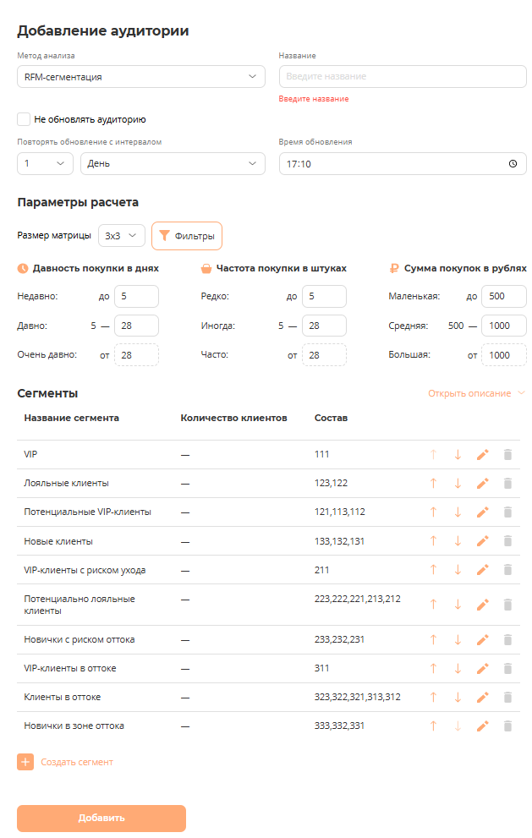Click the Фильтры button
Viewport: 532px width, 838px height.
[187, 236]
